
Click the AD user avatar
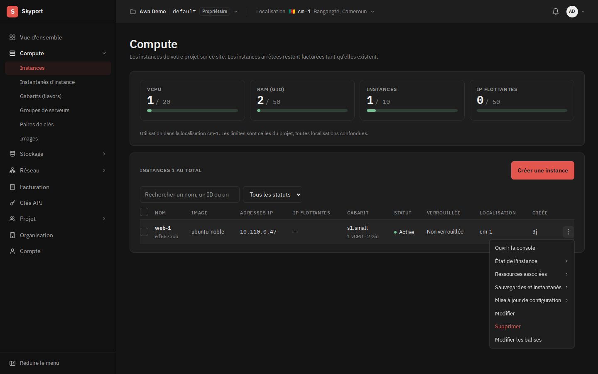click(572, 12)
